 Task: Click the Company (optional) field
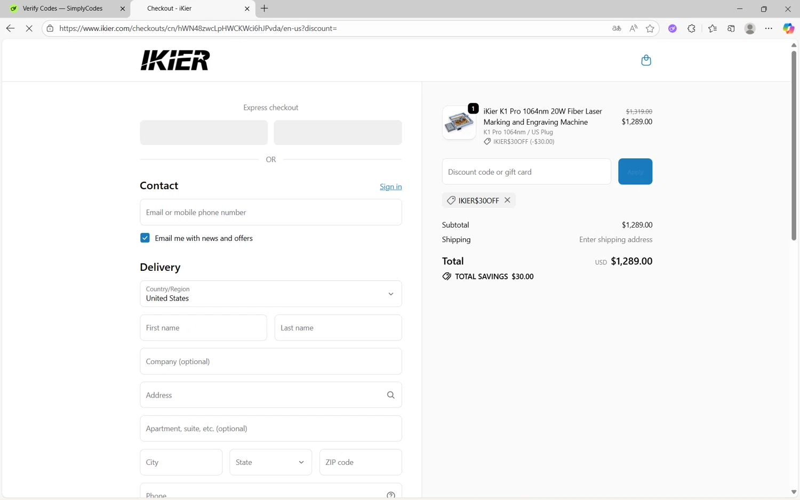pos(271,361)
